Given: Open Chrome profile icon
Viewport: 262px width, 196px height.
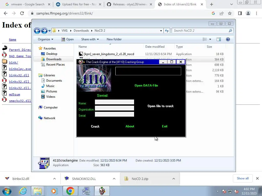Looking at the screenshot, I should click(x=248, y=13).
